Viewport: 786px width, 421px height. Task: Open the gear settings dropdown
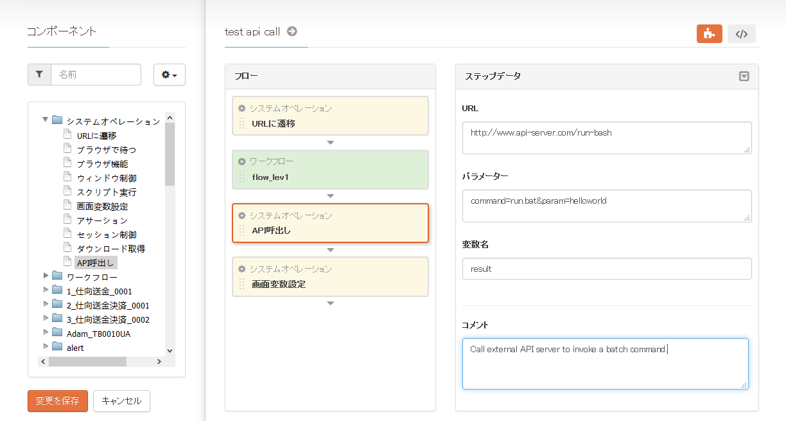point(170,75)
